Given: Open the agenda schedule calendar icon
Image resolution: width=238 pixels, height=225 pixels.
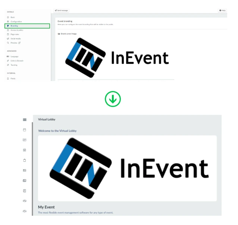Looking at the screenshot, I should [x=25, y=150].
